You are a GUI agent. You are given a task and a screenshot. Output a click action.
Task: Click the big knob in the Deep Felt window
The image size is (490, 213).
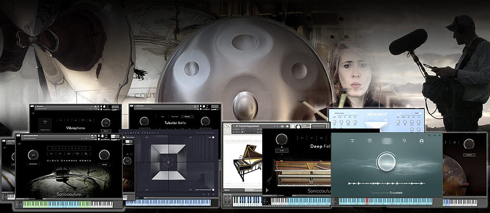[x=282, y=139]
